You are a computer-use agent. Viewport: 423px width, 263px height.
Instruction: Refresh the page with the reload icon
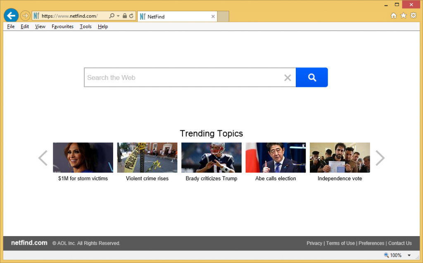(131, 16)
